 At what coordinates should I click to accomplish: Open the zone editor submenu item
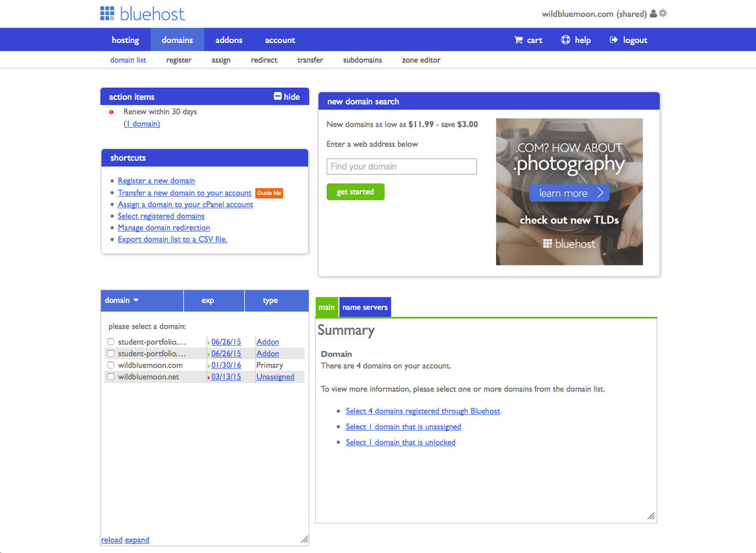(x=421, y=60)
